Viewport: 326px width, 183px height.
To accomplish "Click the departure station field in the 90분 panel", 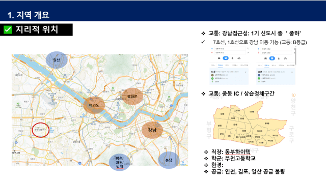I will [276, 49].
